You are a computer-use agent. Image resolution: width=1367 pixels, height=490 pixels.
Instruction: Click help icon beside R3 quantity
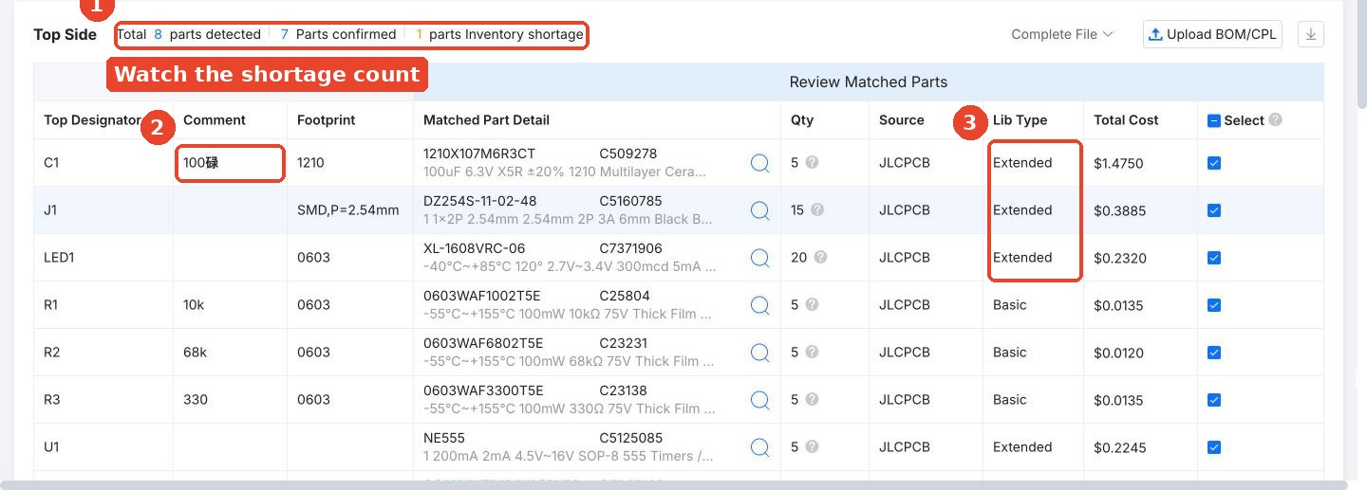tap(812, 400)
